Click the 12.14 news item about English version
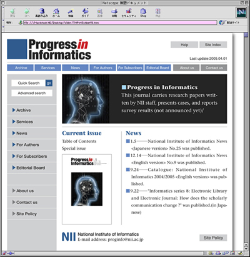 click(x=177, y=159)
